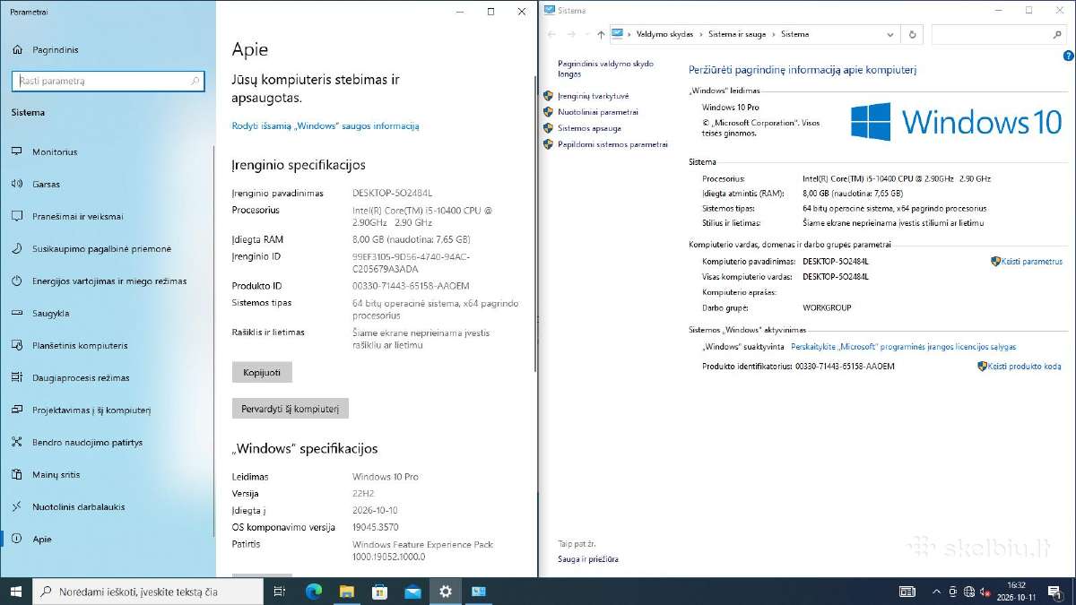Image resolution: width=1076 pixels, height=605 pixels.
Task: Open the Windows saugos informacija link
Action: pos(325,126)
